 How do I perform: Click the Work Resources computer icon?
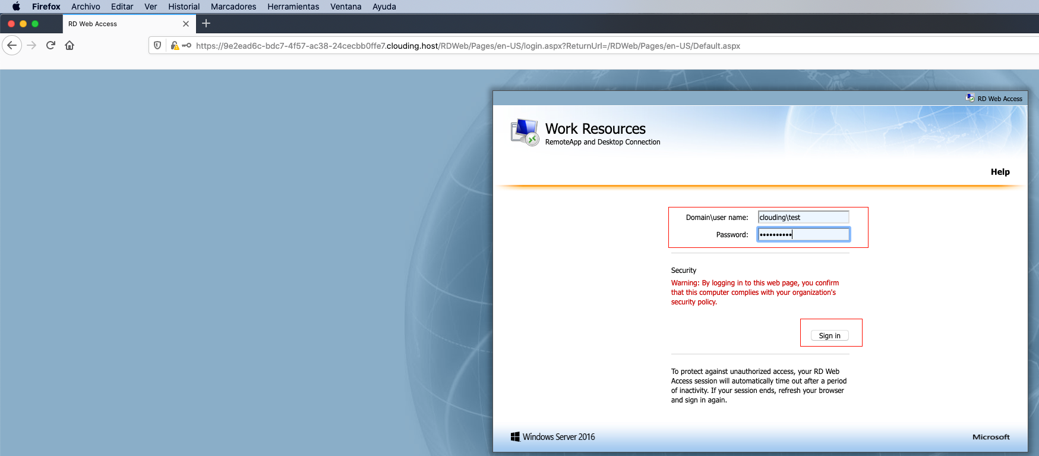pos(525,132)
